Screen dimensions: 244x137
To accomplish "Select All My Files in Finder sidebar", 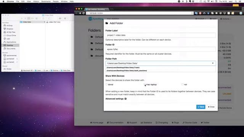I will tap(11, 32).
